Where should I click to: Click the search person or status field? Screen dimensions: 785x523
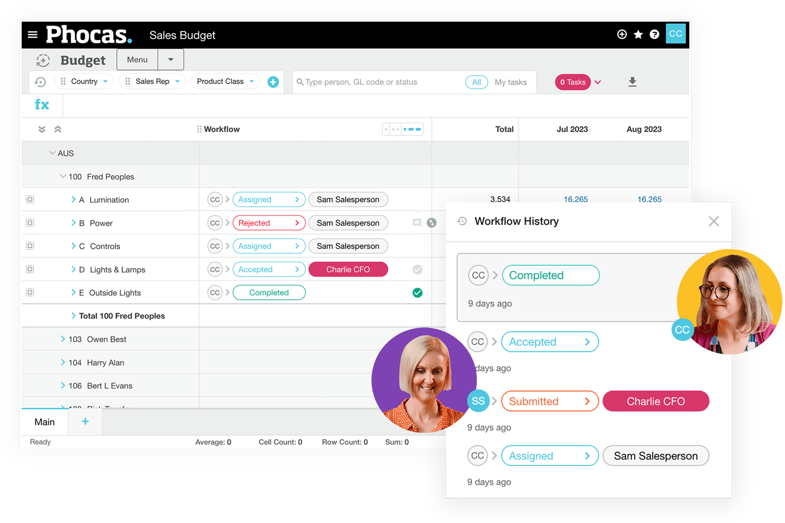pyautogui.click(x=379, y=82)
